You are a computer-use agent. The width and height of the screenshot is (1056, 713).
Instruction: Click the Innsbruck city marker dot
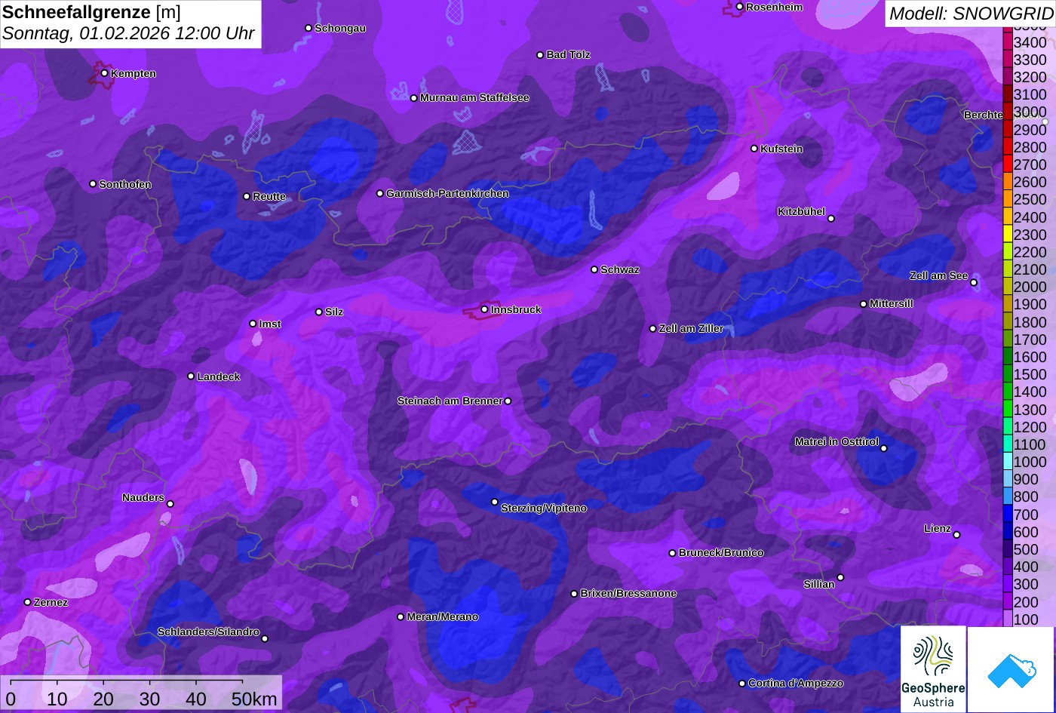[484, 309]
